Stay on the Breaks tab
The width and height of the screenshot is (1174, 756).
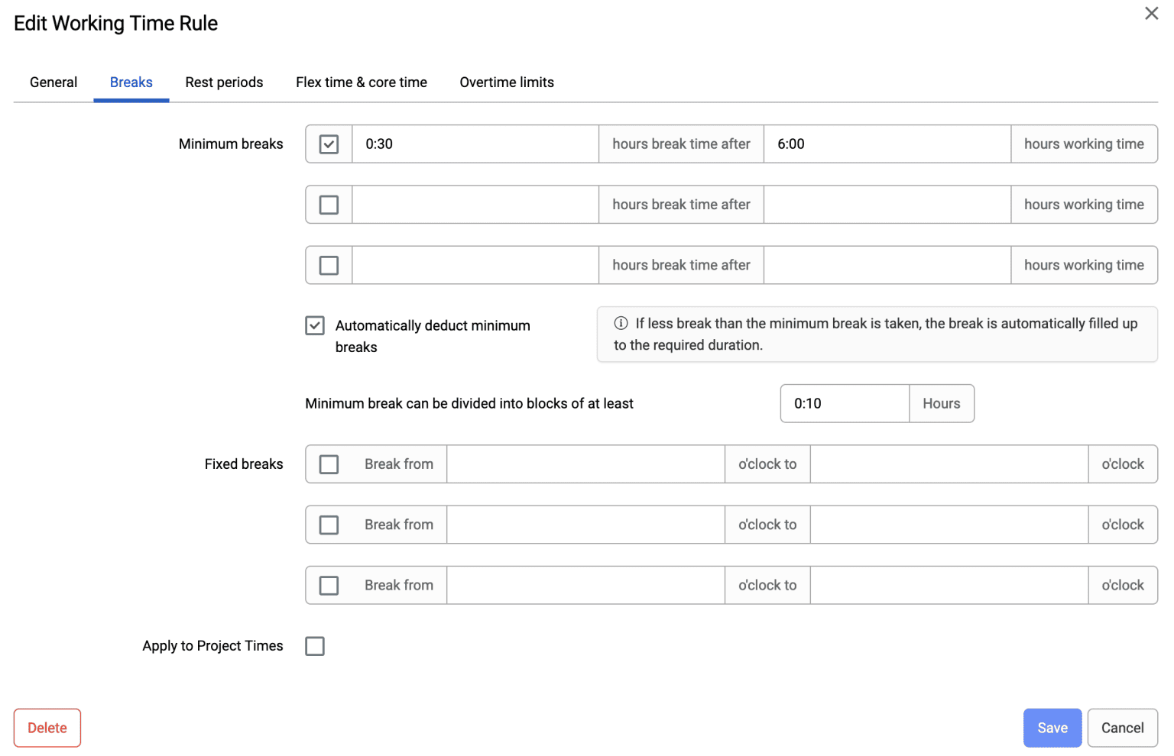pos(131,82)
